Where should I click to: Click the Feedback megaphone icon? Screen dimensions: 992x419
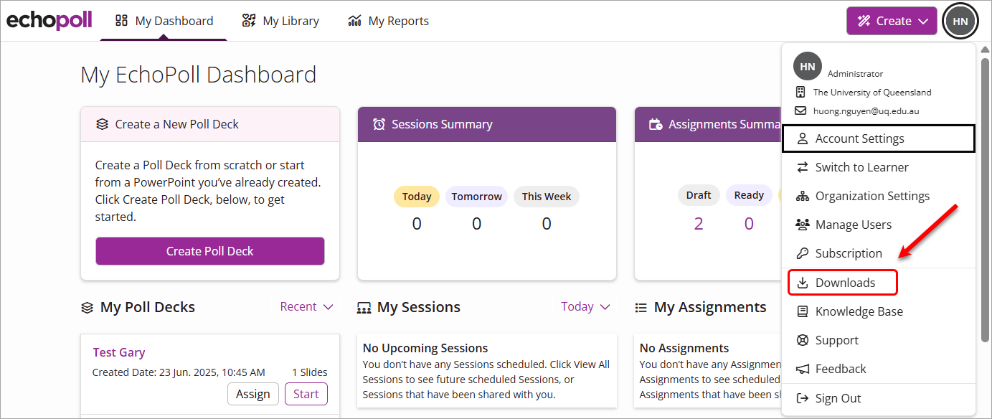[x=803, y=369]
